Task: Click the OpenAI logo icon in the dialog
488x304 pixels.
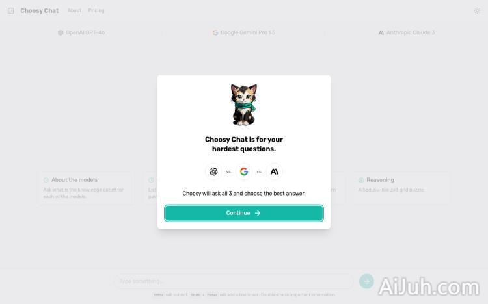Action: pyautogui.click(x=213, y=171)
